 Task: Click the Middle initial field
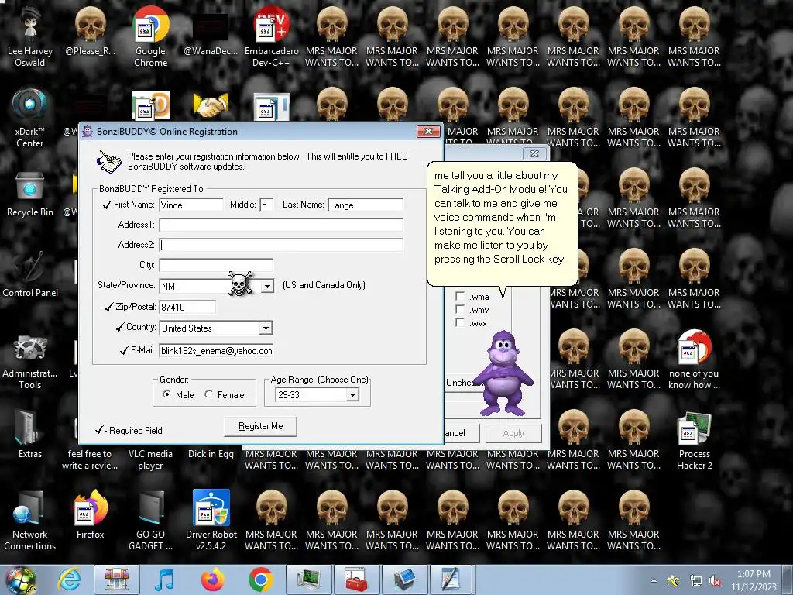click(266, 205)
